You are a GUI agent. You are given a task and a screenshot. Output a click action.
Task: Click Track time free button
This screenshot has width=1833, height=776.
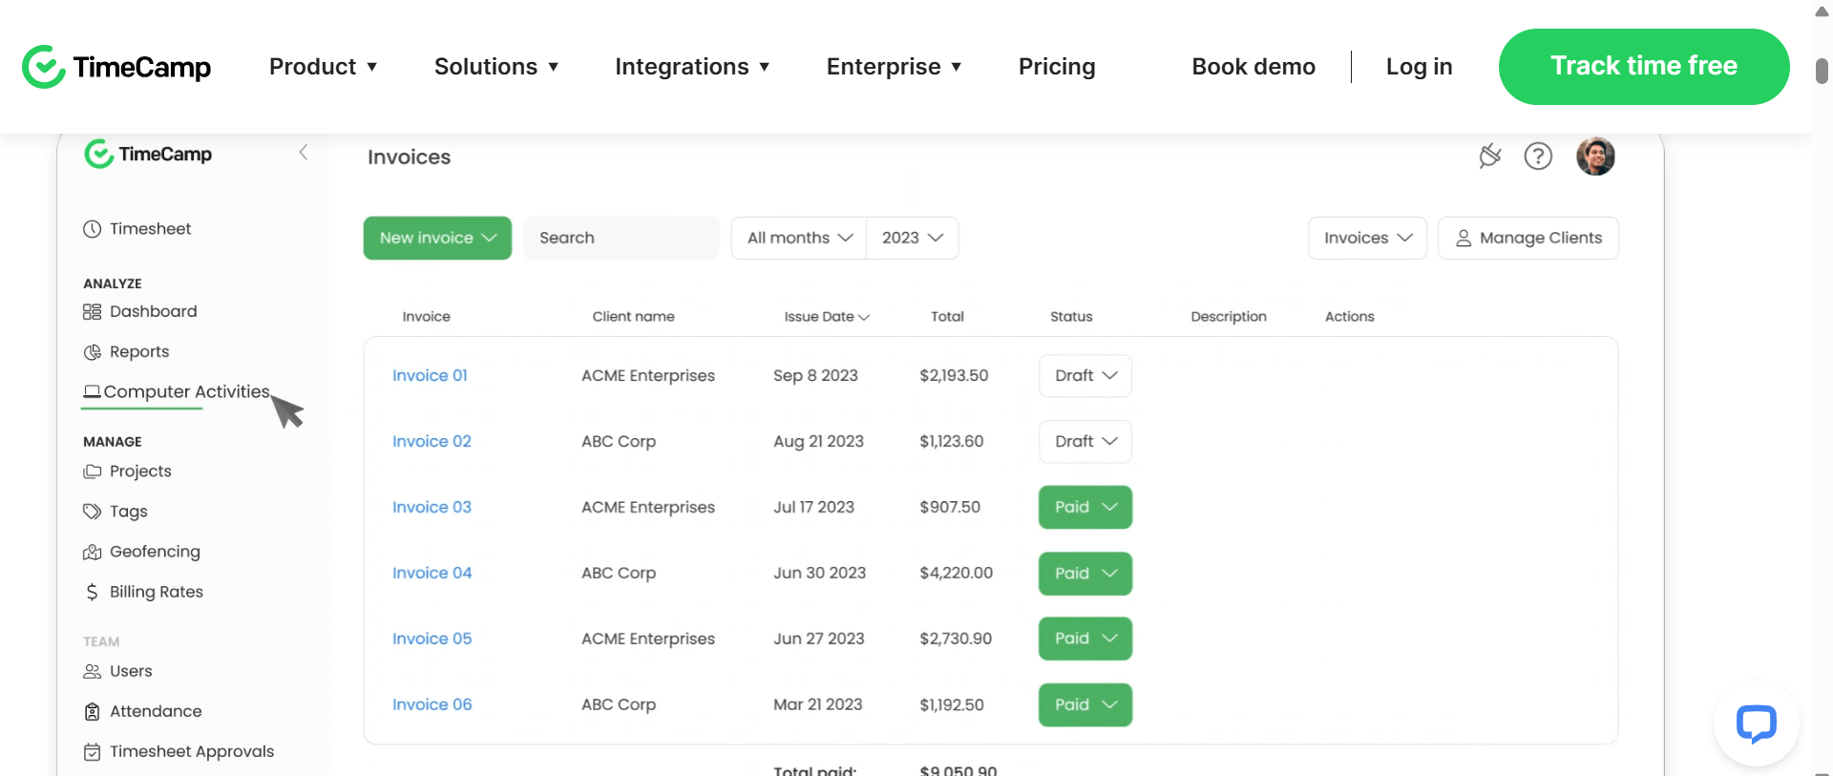(1644, 67)
